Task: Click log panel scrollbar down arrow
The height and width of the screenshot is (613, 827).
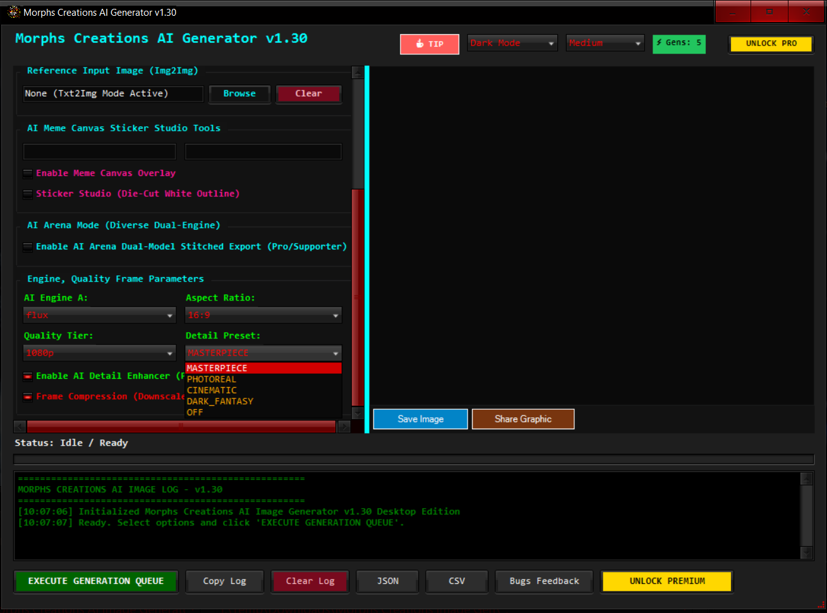Action: (x=806, y=553)
